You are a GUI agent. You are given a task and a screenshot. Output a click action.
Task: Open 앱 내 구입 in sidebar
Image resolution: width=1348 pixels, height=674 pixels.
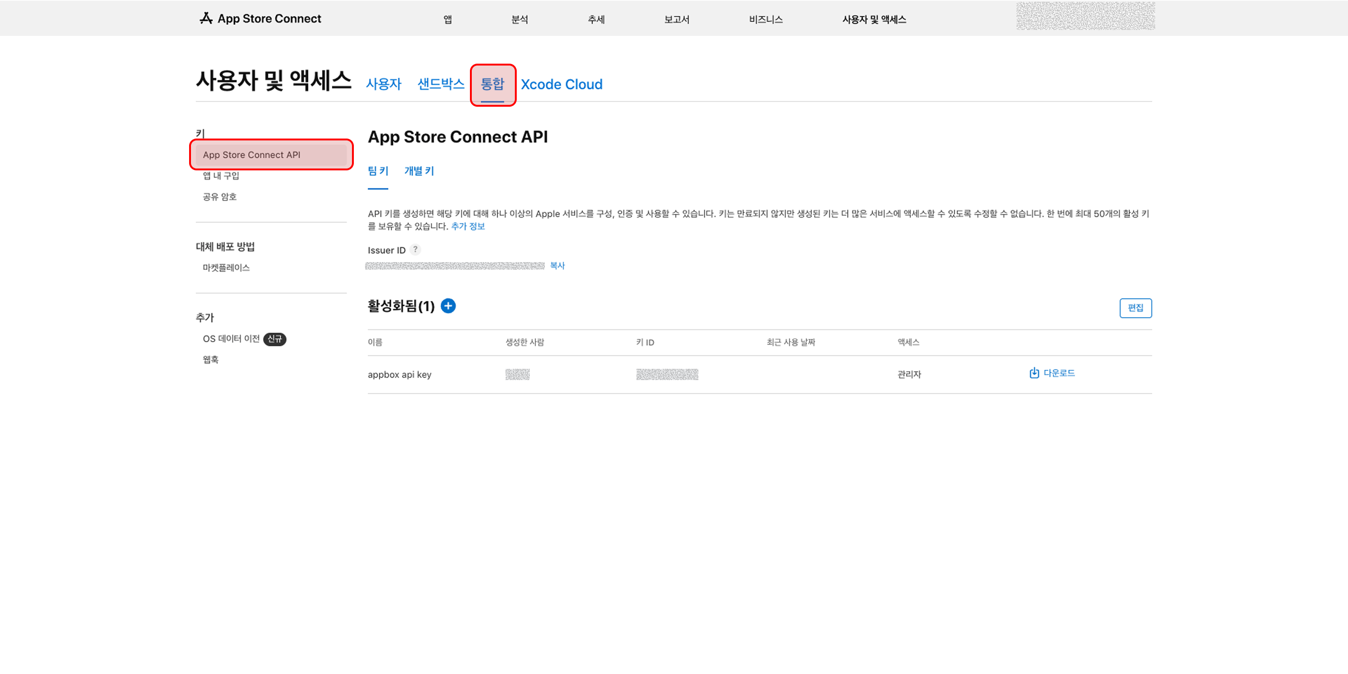point(221,176)
